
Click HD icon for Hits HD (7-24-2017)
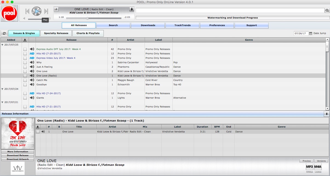[x=32, y=93]
